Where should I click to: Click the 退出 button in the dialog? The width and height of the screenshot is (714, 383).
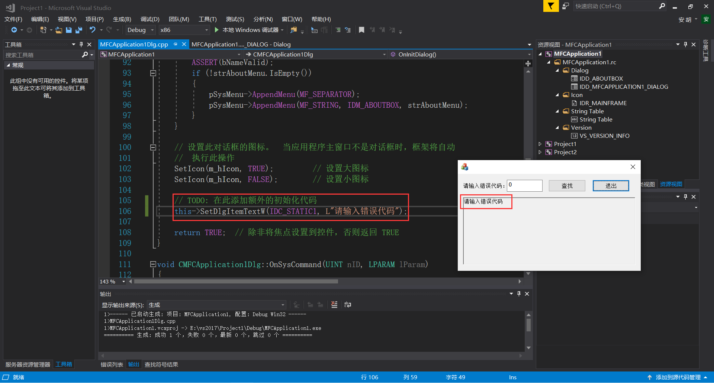[x=611, y=186]
